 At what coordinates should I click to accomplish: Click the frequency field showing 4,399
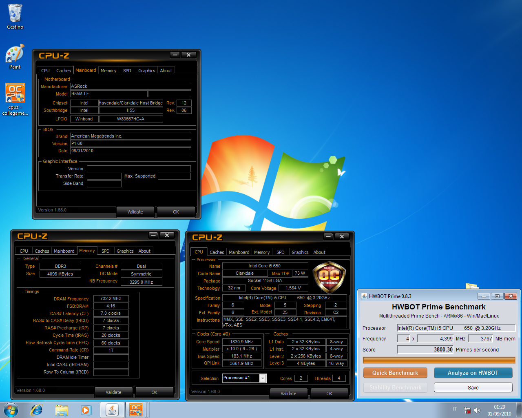coord(435,338)
